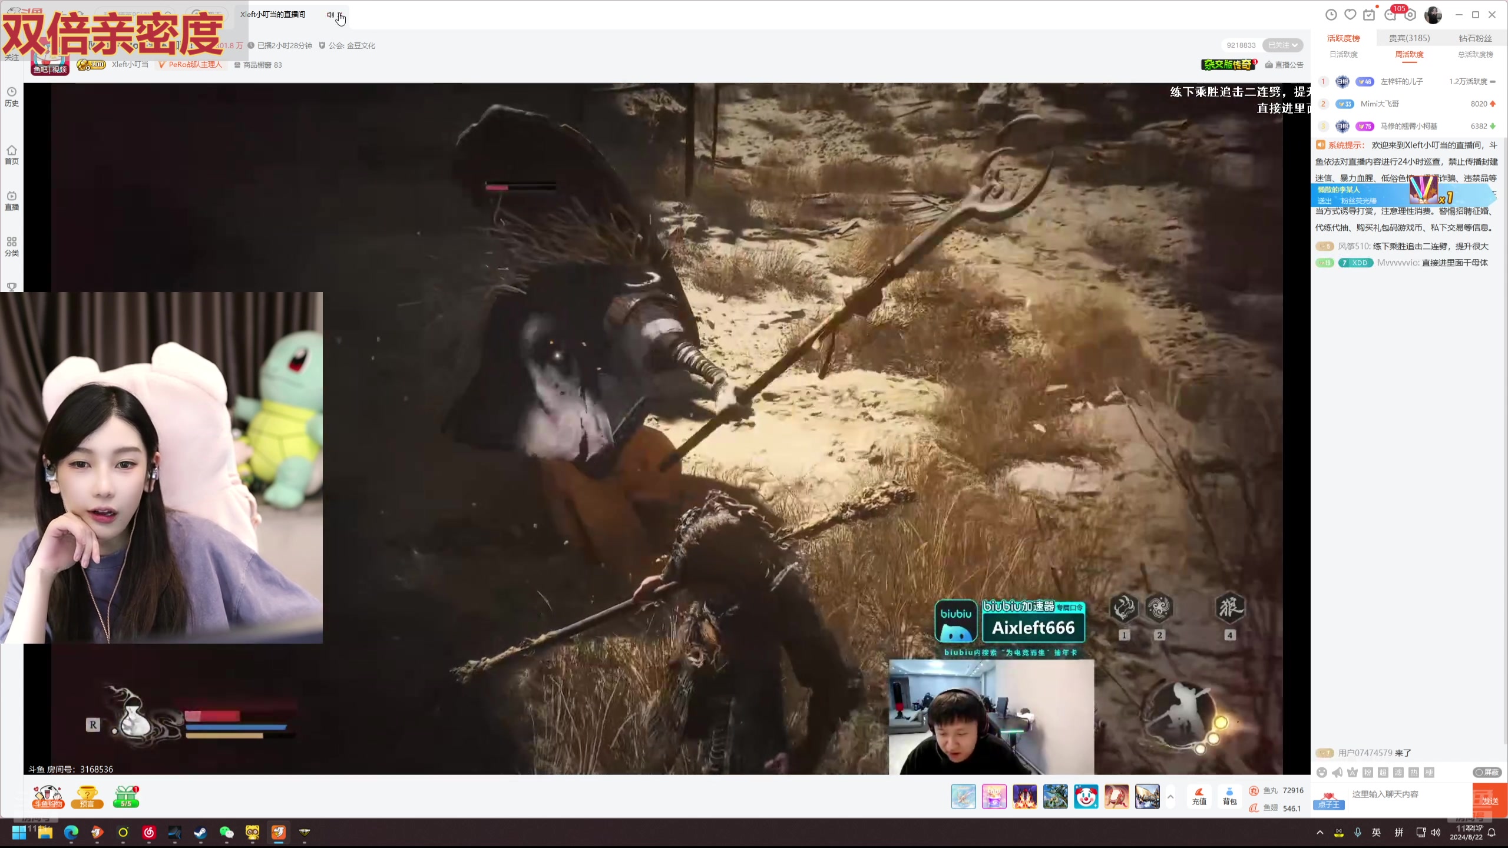The image size is (1508, 848).
Task: Click the 发送 send button
Action: pos(1490,800)
